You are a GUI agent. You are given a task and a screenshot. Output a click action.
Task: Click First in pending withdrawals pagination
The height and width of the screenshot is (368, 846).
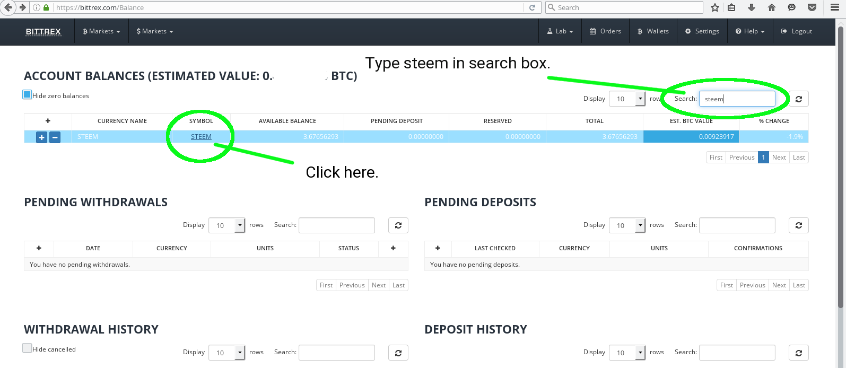[326, 285]
